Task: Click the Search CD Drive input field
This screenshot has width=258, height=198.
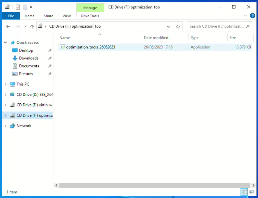Action: (x=216, y=27)
